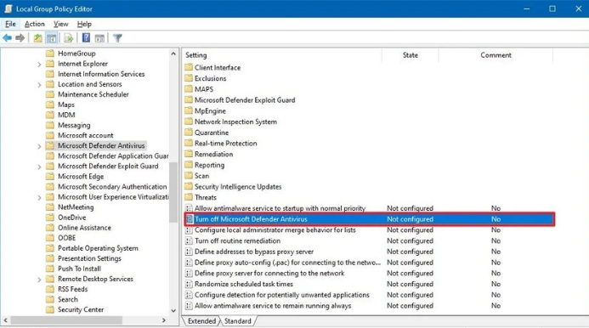Click the HomeGroup folder icon in tree
Viewport: 589px width, 328px height.
[50, 54]
